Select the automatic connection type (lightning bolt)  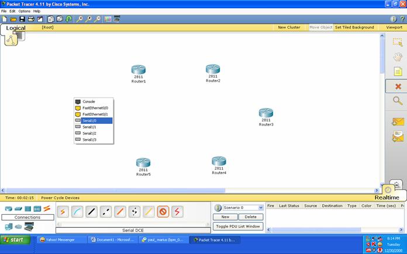coord(63,211)
